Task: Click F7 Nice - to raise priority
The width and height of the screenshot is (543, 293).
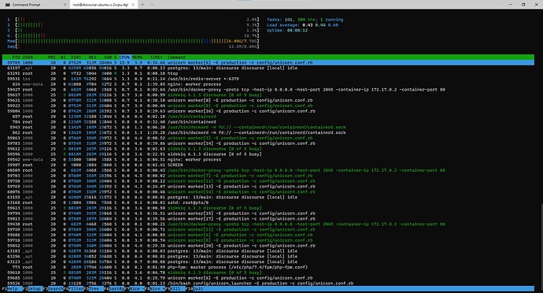Action: point(135,288)
